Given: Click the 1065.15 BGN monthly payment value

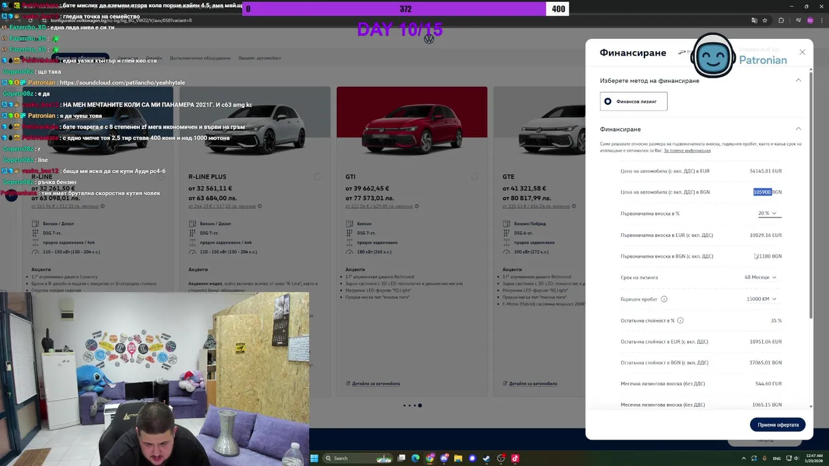Looking at the screenshot, I should click(767, 405).
